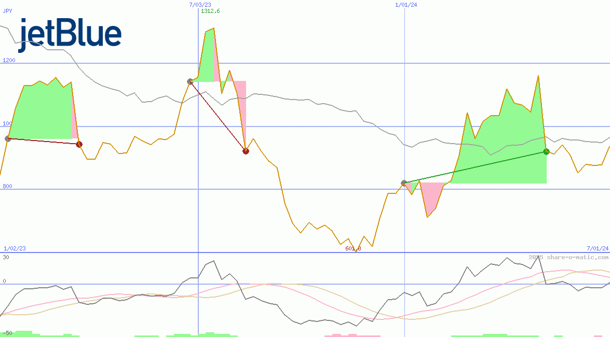Click the 30 oscillator axis label
This screenshot has height=337, width=610.
point(6,257)
